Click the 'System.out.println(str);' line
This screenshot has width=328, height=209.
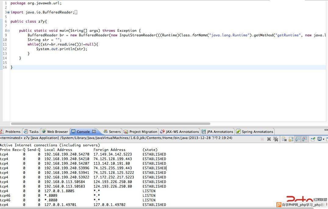pos(62,49)
